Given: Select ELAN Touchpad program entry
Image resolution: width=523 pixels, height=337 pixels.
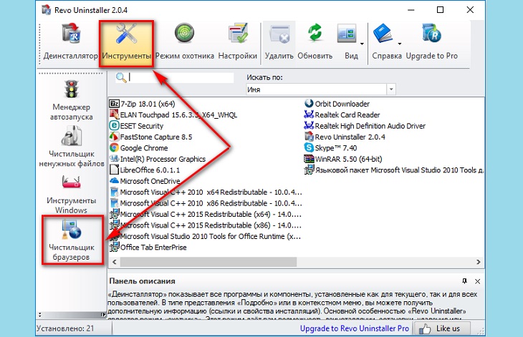Looking at the screenshot, I should [173, 115].
